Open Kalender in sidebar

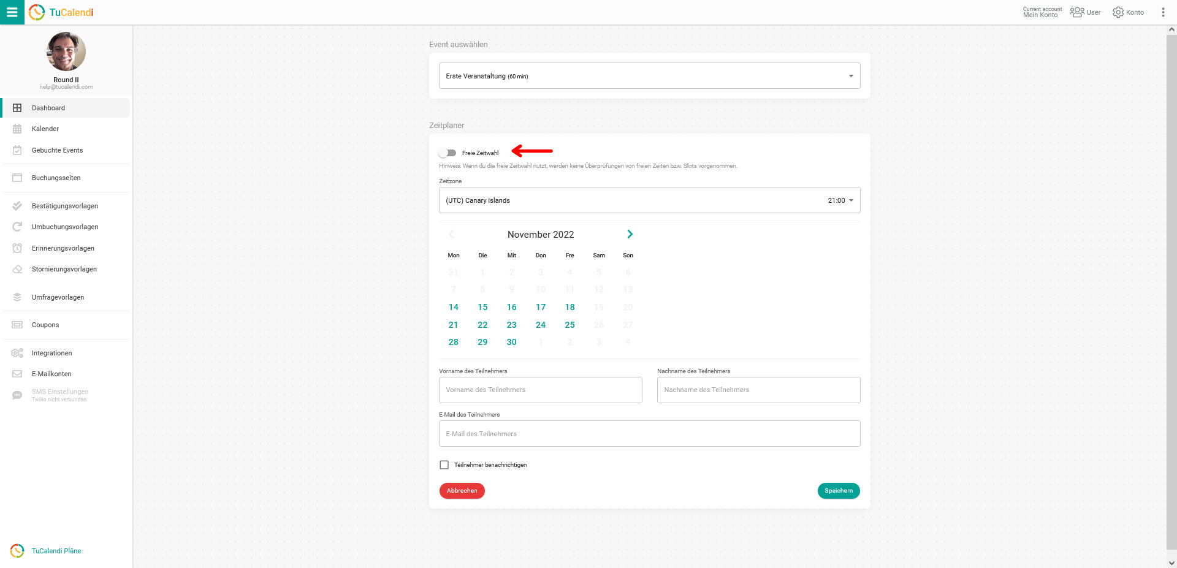tap(66, 129)
